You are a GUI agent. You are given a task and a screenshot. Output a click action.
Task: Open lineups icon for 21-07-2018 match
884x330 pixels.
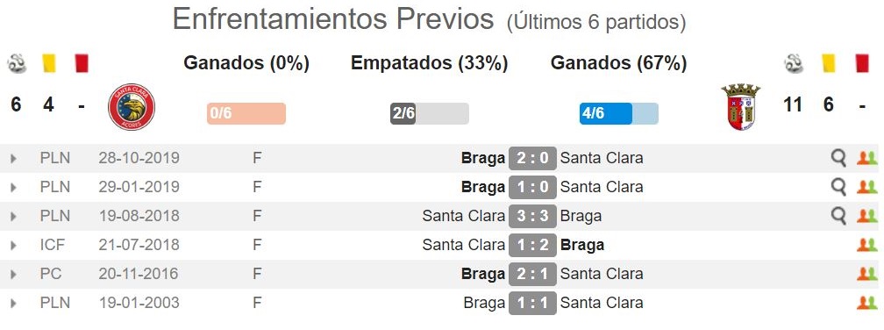point(867,245)
